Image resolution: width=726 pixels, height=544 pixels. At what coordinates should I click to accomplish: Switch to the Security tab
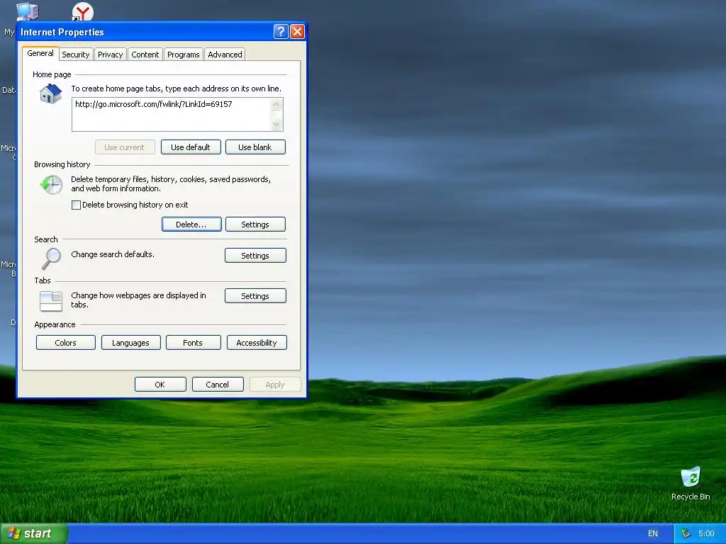click(75, 55)
